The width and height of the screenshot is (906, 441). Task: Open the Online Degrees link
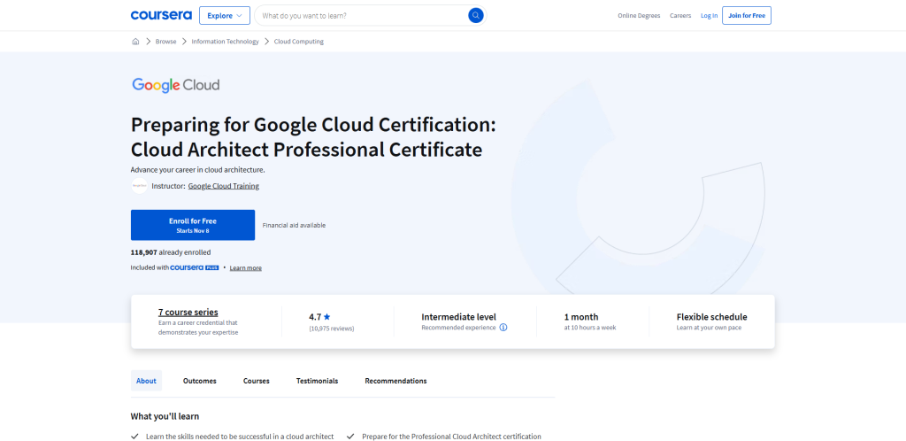pyautogui.click(x=639, y=16)
